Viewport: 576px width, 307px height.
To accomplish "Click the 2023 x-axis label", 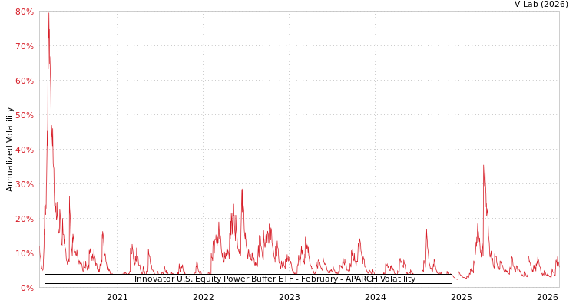I will [x=290, y=298].
